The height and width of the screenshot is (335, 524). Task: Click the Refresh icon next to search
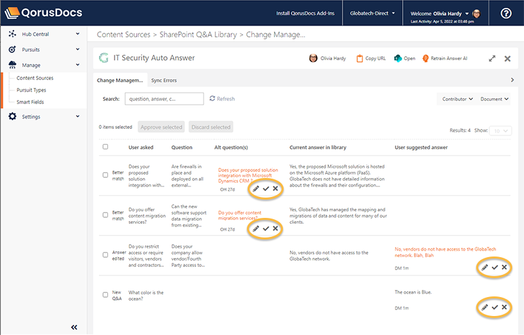[212, 98]
